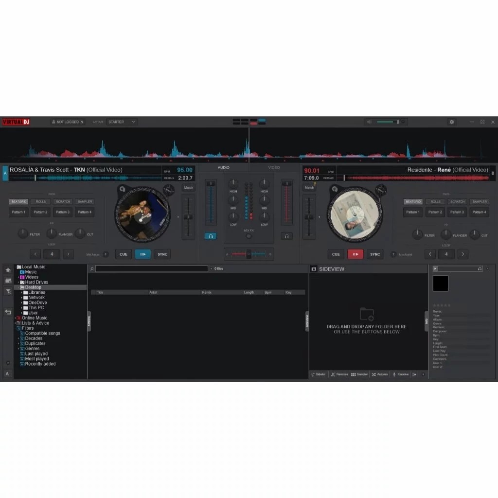Open the Remixes view in the Sideview footer
Viewport: 498px width, 498px height.
pyautogui.click(x=339, y=374)
